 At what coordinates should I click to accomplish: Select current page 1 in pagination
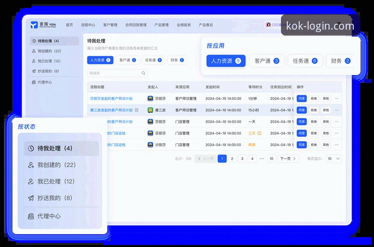(x=222, y=159)
